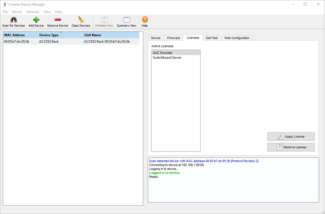The image size is (325, 214).
Task: Go to the Device tab
Action: tap(156, 38)
